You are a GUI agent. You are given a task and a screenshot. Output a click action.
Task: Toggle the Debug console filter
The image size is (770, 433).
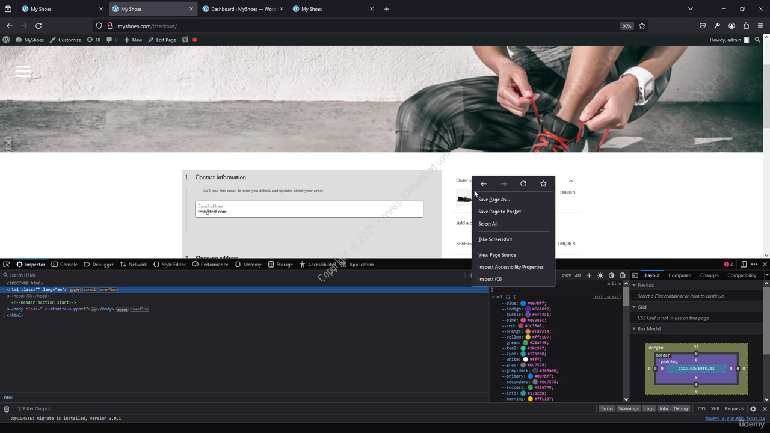point(680,408)
